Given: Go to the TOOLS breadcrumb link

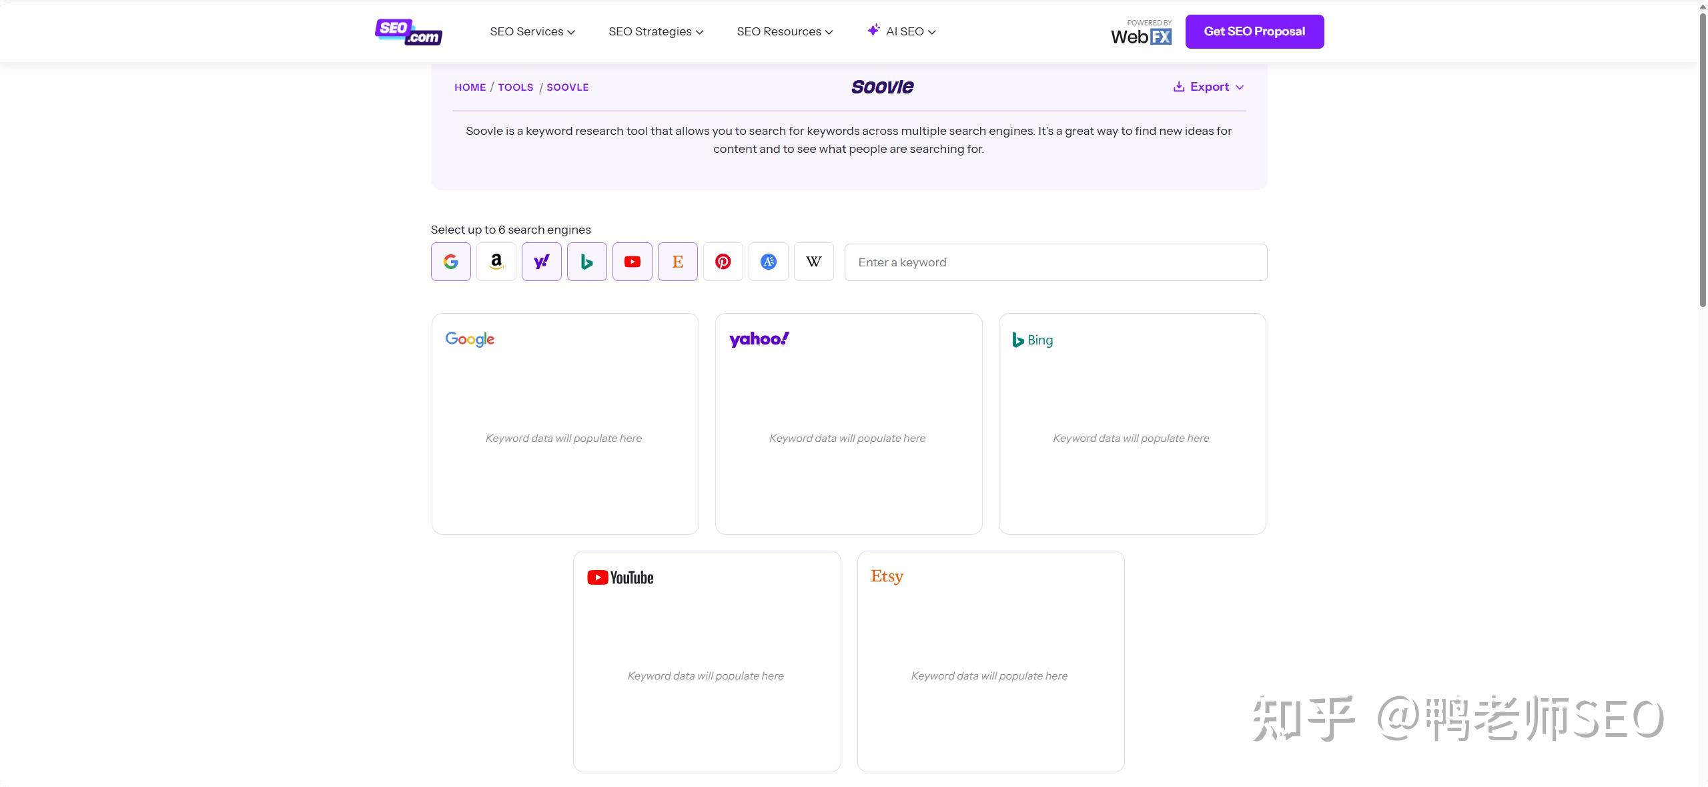Looking at the screenshot, I should tap(515, 87).
